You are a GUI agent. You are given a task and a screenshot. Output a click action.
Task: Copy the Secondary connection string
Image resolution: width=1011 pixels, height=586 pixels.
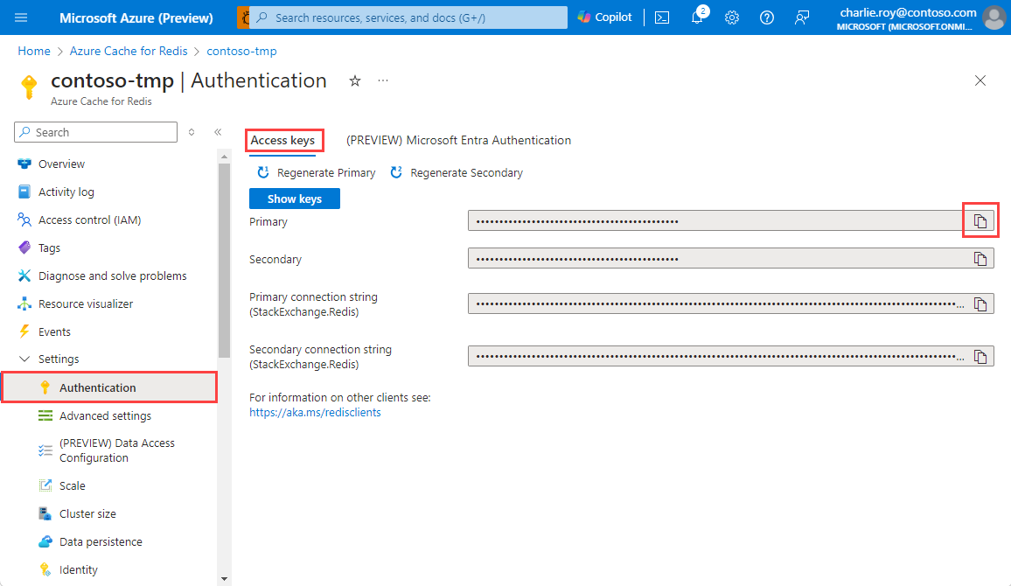(x=980, y=355)
